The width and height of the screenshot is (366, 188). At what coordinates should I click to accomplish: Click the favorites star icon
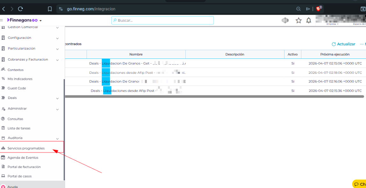coord(298,20)
